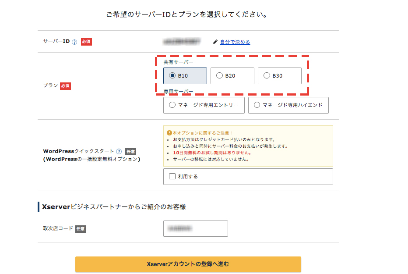Click the 必須 badge next to サーバーID

86,42
